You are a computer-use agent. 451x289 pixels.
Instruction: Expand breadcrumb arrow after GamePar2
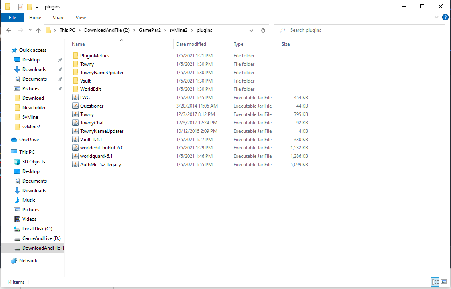(165, 30)
